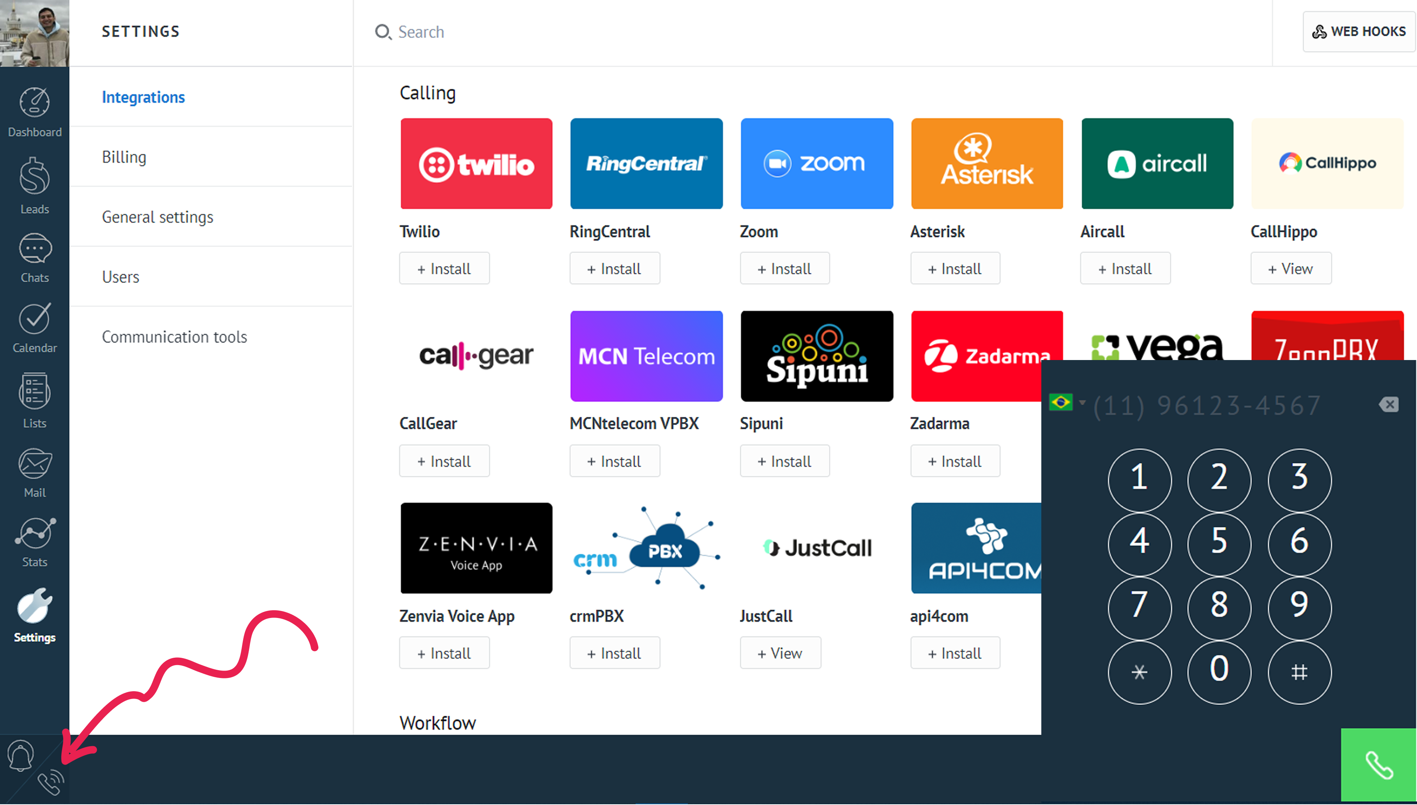
Task: Open the Stats section
Action: (34, 542)
